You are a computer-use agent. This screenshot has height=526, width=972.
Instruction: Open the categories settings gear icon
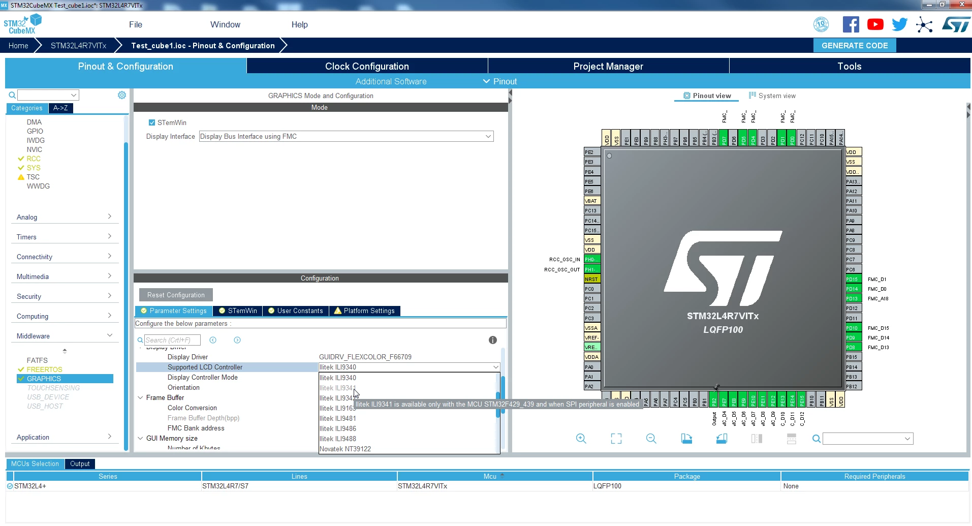tap(122, 95)
